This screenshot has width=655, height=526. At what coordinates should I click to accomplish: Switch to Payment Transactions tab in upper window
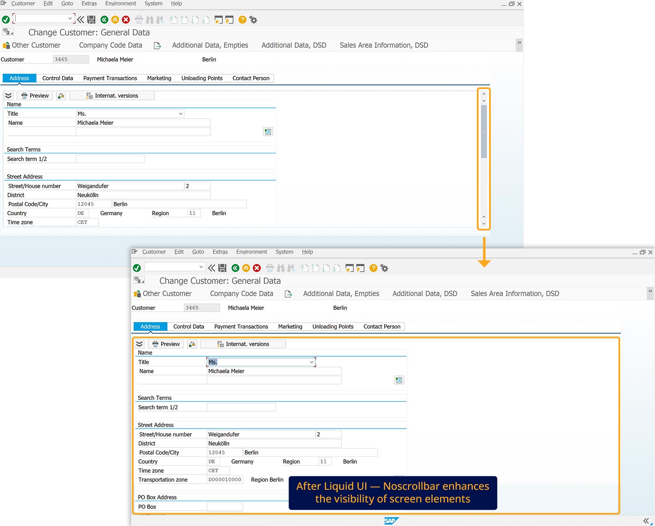coord(110,78)
